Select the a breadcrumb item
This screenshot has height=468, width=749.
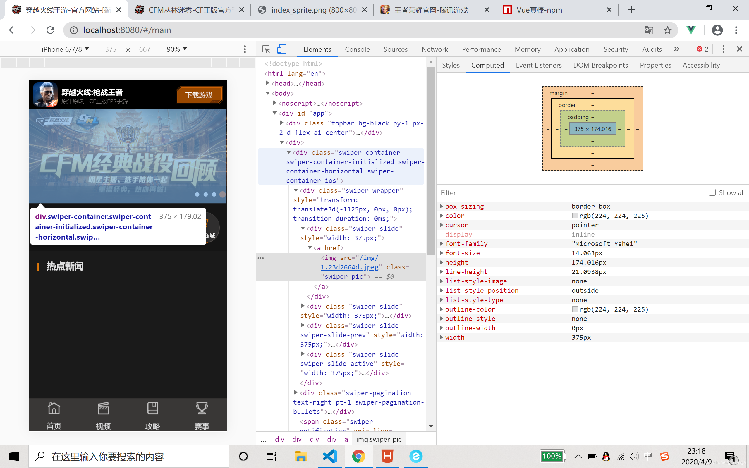tap(346, 439)
